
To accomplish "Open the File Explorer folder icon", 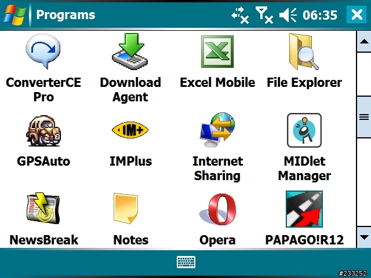I will tap(304, 52).
